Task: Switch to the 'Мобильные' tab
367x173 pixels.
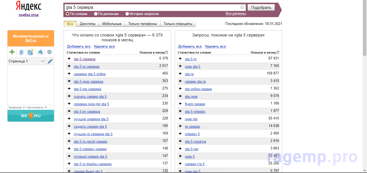Action: [112, 24]
